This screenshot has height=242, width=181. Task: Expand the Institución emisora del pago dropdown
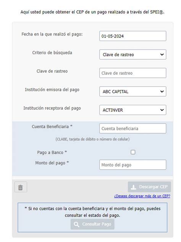(133, 92)
